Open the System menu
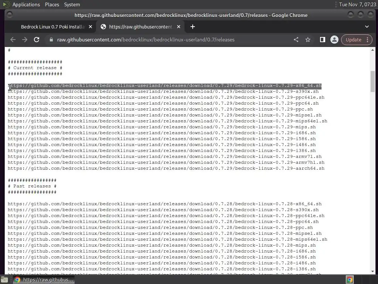Viewport: 378px width, 284px height. (72, 4)
